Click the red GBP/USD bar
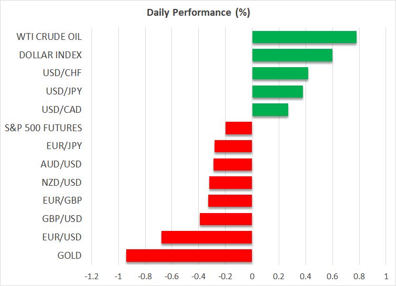This screenshot has height=286, width=396. pos(226,219)
